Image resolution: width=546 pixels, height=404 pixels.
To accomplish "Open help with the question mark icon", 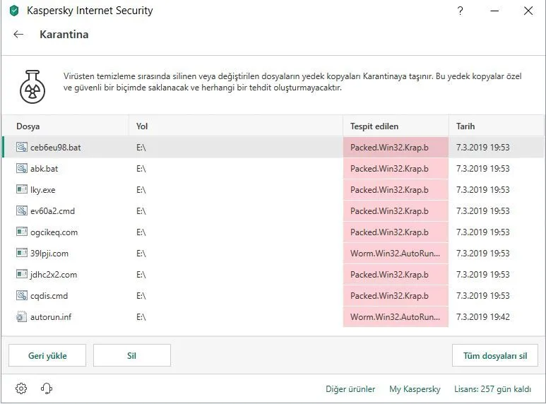I will [460, 11].
